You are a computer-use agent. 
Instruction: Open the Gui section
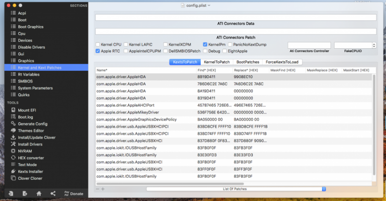[x=21, y=54]
